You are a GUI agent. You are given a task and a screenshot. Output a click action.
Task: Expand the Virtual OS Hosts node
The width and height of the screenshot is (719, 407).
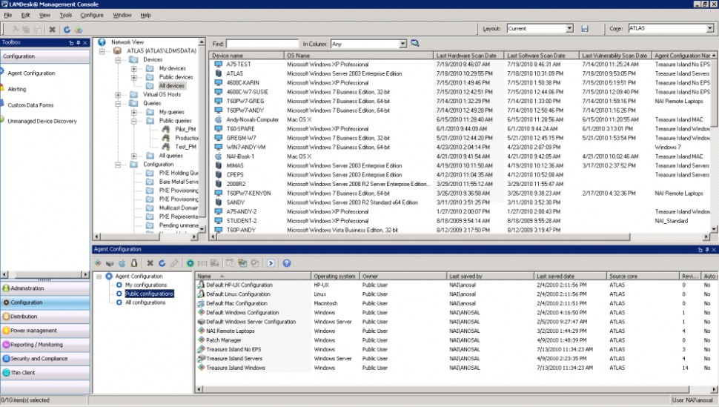click(118, 95)
